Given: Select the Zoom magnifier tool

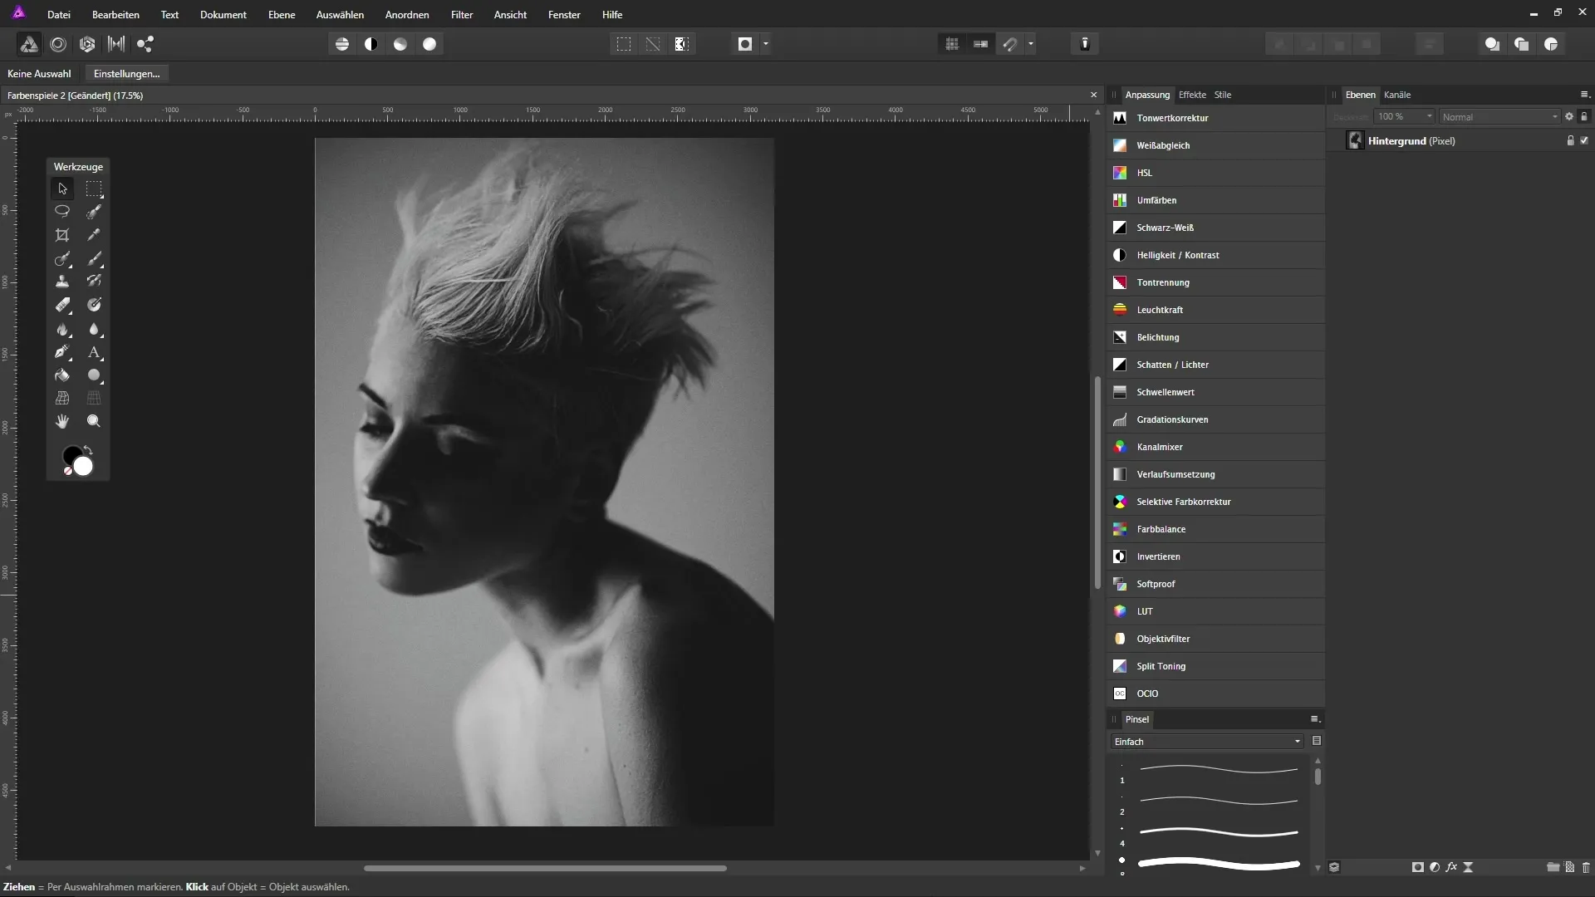Looking at the screenshot, I should pos(94,422).
